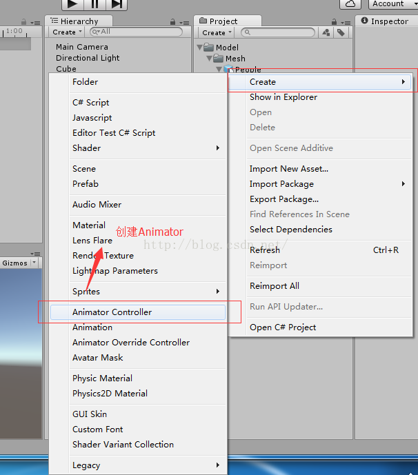This screenshot has height=475, width=418.
Task: Select the Mesh folder icon
Action: [218, 58]
